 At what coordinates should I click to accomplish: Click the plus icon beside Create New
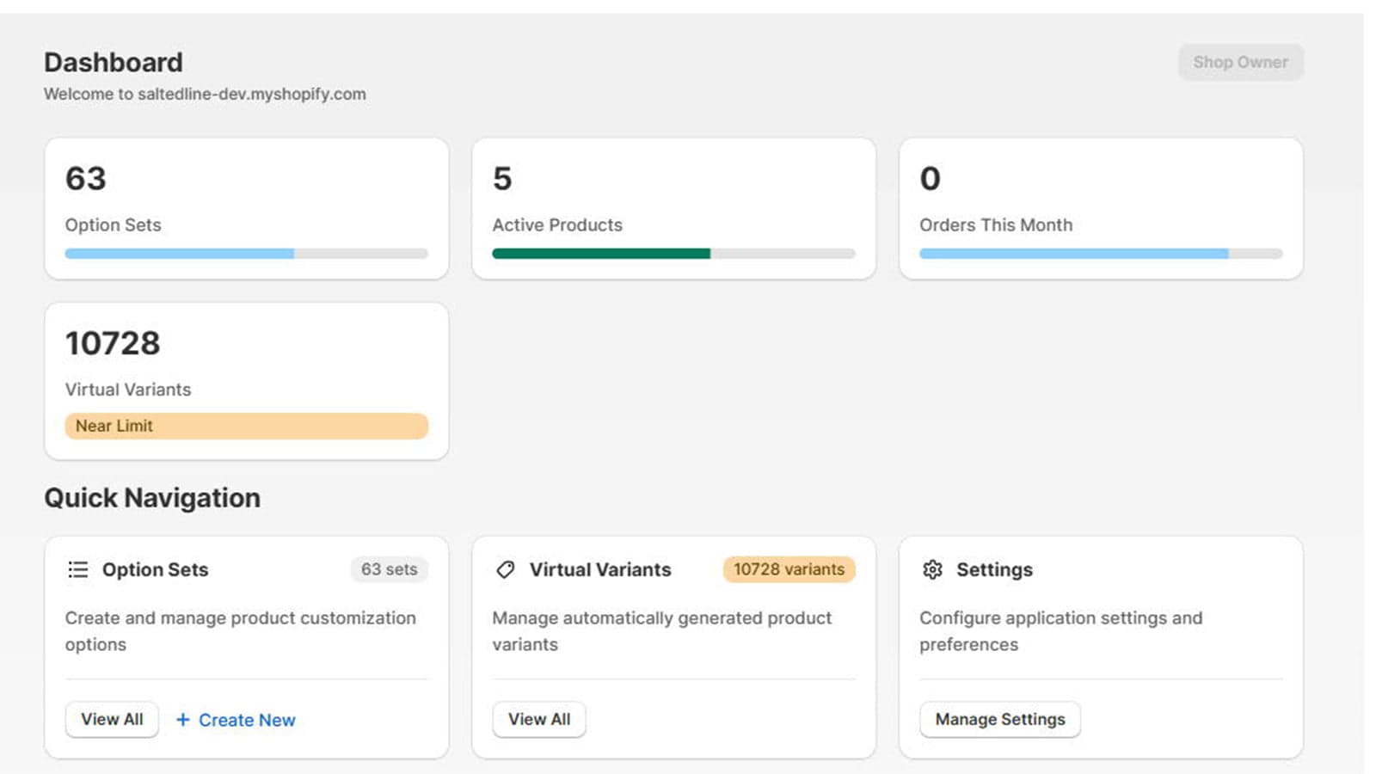(182, 720)
